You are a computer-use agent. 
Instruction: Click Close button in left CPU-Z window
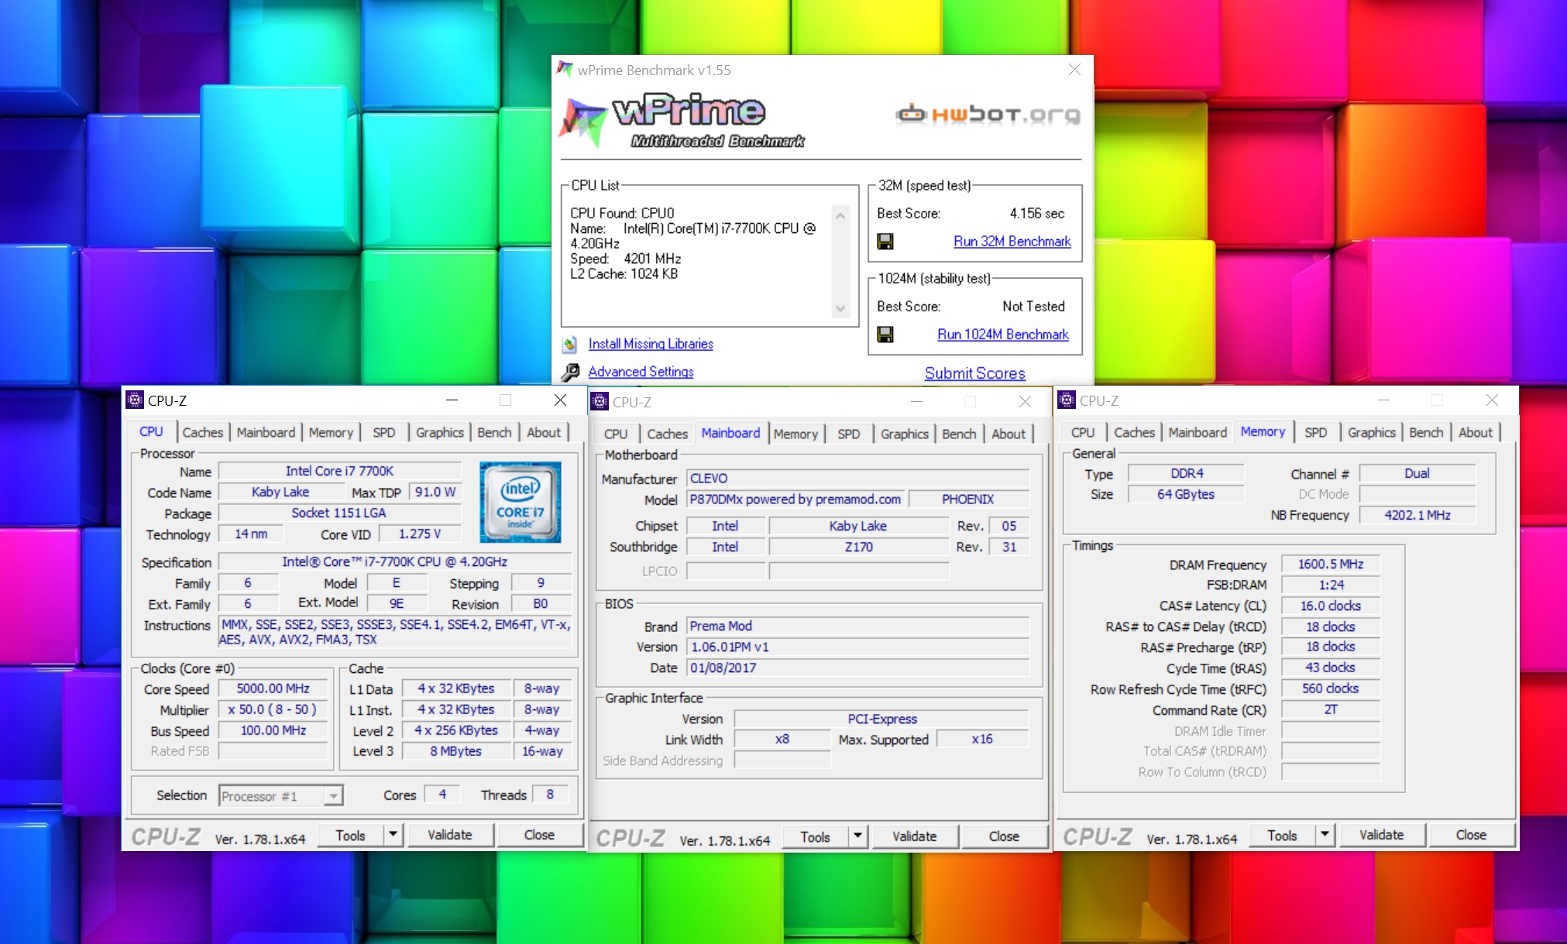(x=539, y=835)
